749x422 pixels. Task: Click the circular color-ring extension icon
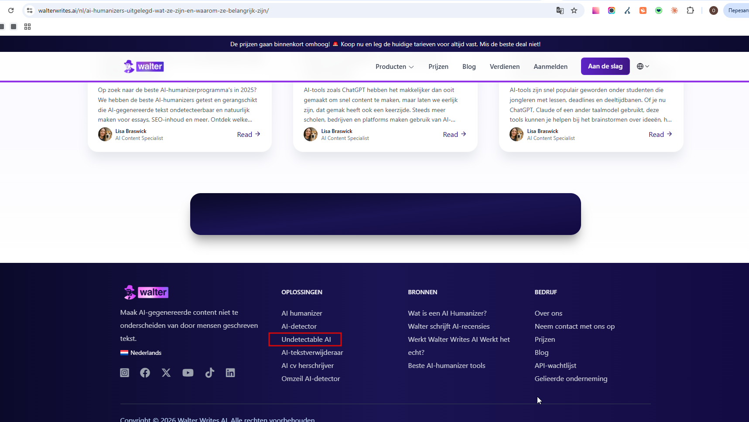[612, 10]
